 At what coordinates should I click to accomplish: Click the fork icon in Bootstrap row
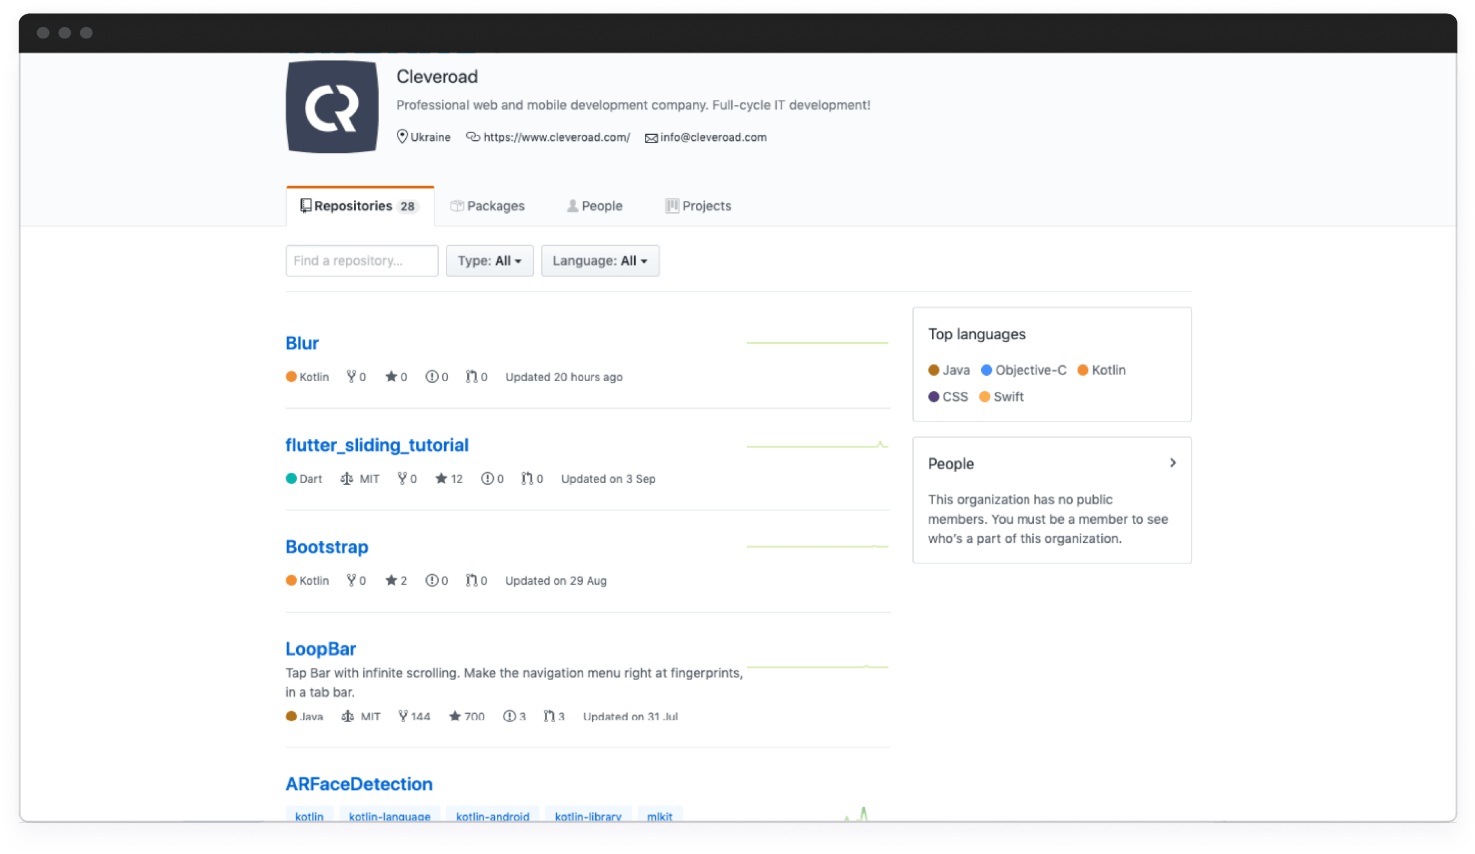click(351, 580)
